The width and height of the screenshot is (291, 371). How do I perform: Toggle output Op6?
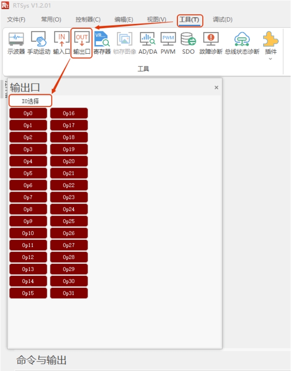[28, 185]
